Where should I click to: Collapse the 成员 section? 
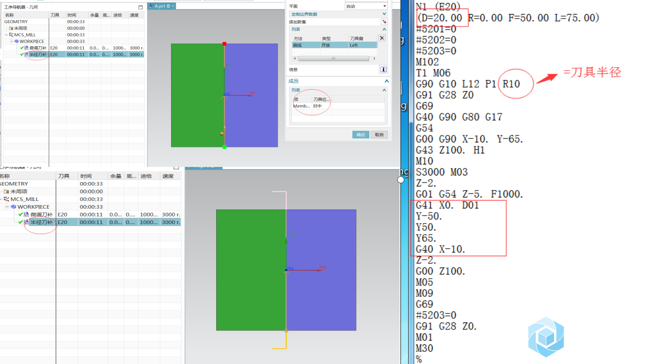tap(386, 81)
